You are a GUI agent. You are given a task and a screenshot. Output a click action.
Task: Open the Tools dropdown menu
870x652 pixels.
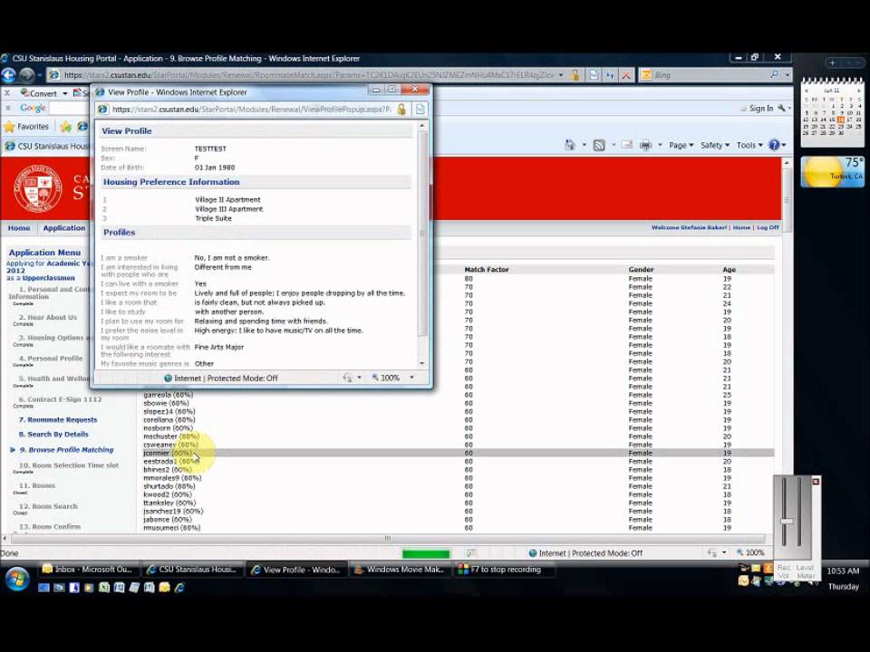click(749, 145)
